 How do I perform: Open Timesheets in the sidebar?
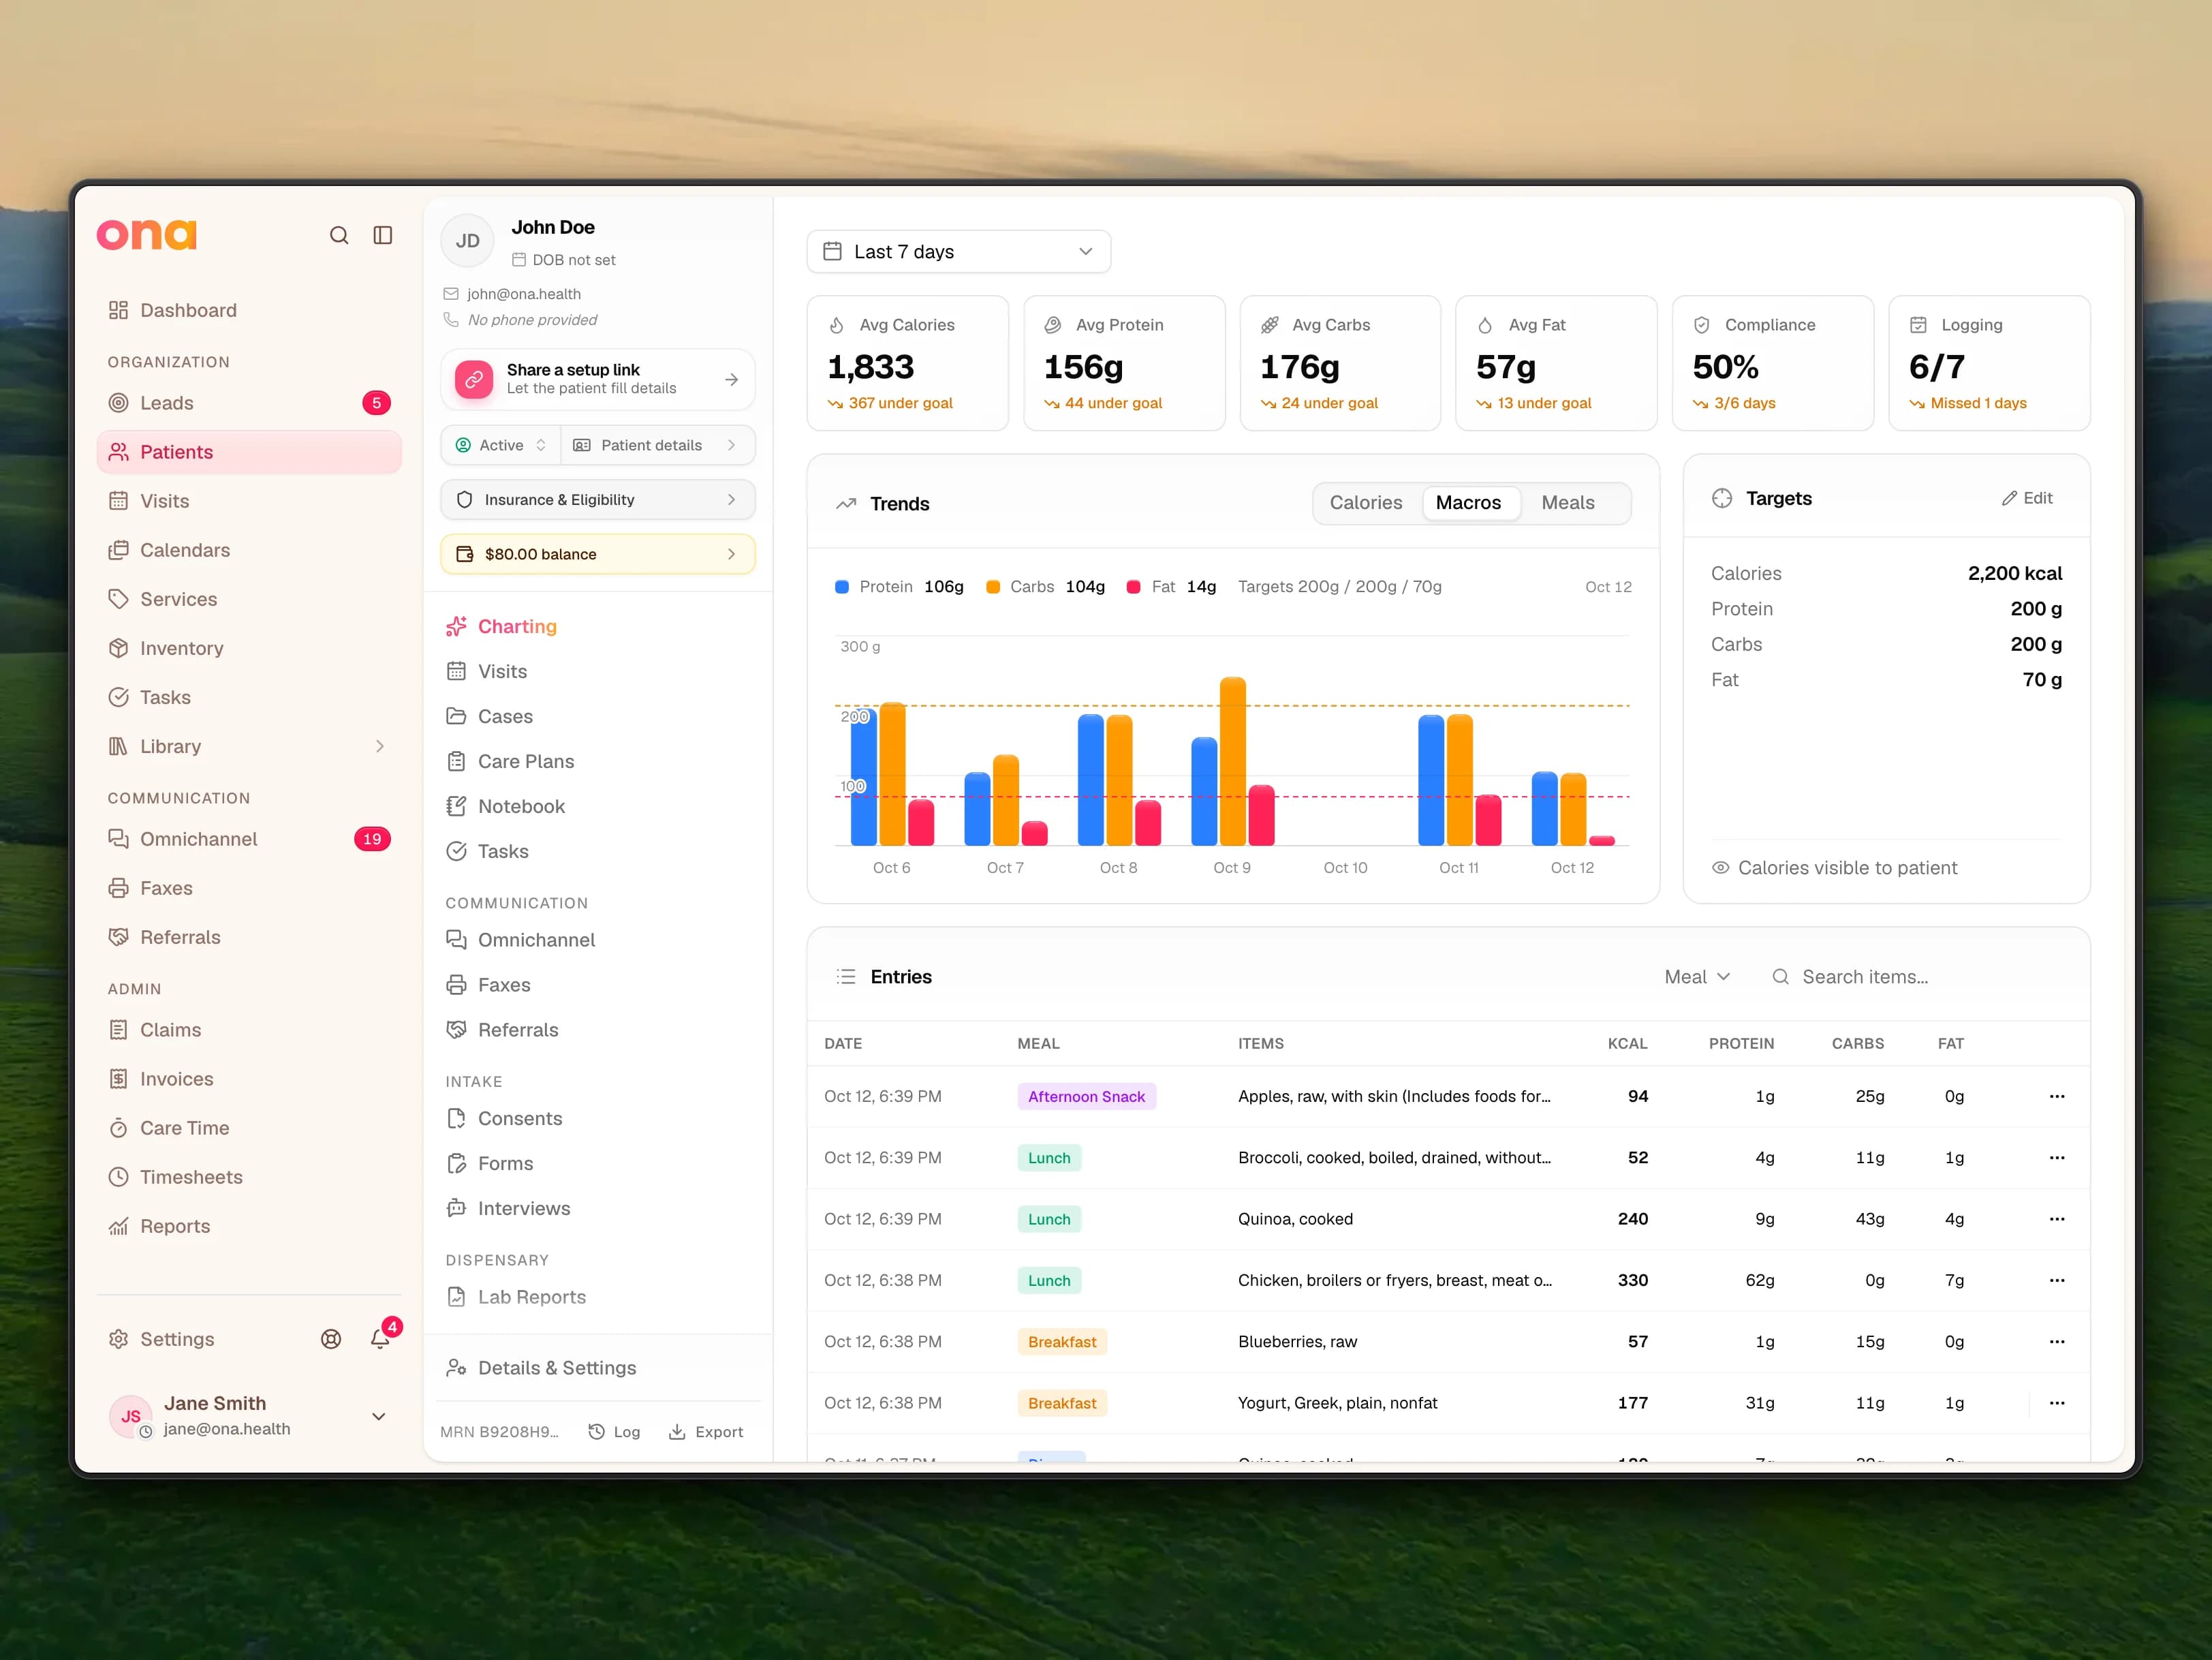pyautogui.click(x=249, y=1177)
